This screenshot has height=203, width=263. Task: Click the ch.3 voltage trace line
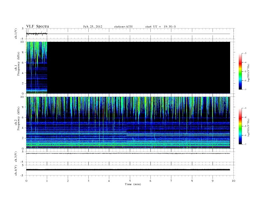128,154
